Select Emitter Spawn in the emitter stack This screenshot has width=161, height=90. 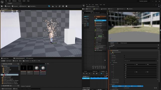coord(100,23)
